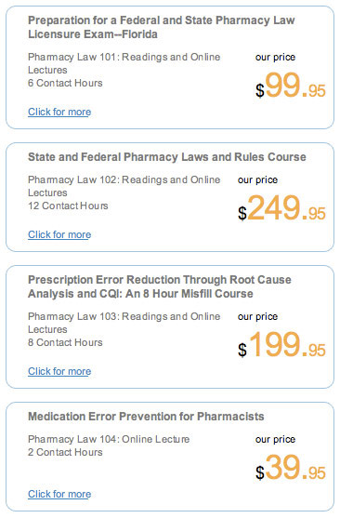
Task: Select the $39.95 price
Action: (x=291, y=469)
